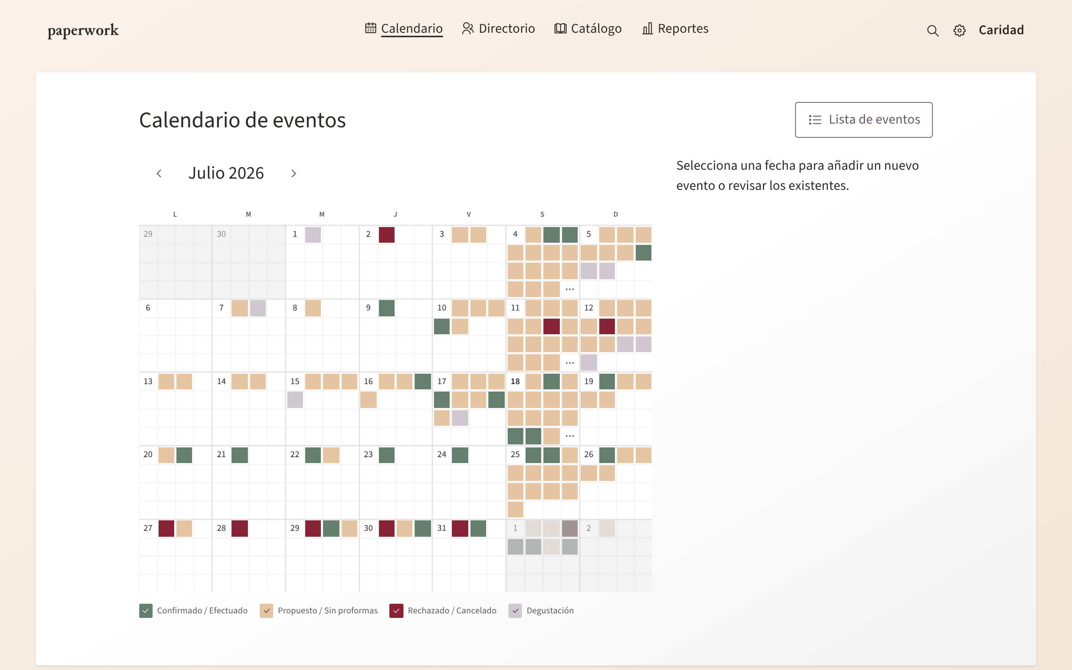The height and width of the screenshot is (670, 1072).
Task: Click the lilac event on day 17
Action: point(460,418)
